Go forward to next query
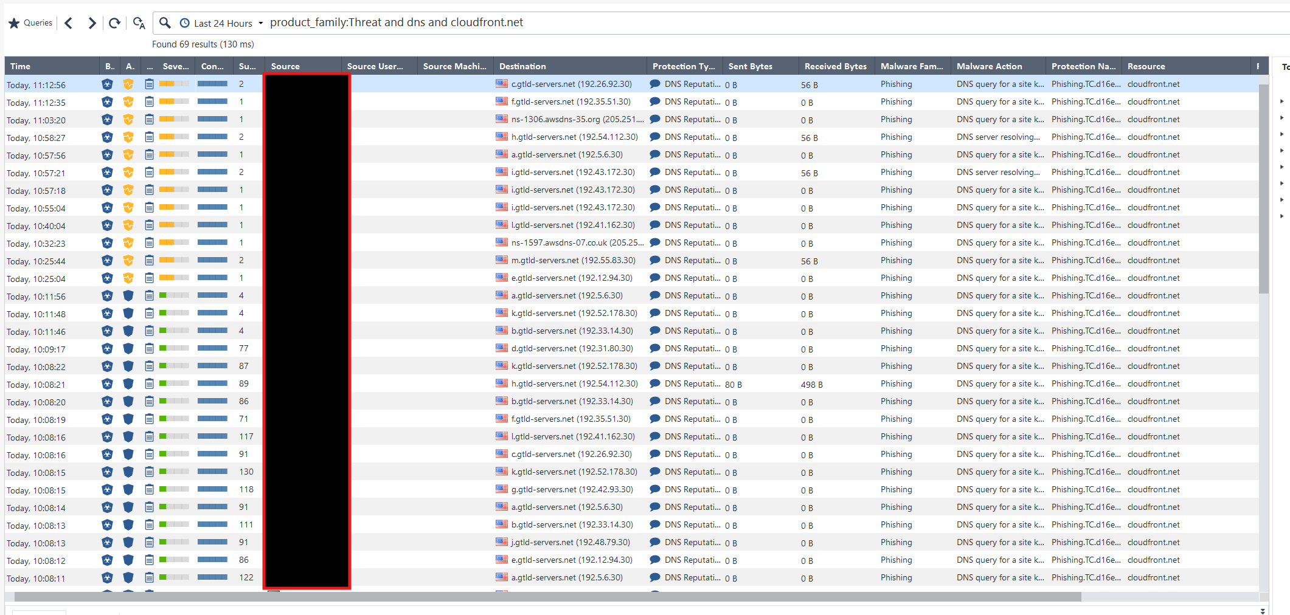 click(x=92, y=23)
